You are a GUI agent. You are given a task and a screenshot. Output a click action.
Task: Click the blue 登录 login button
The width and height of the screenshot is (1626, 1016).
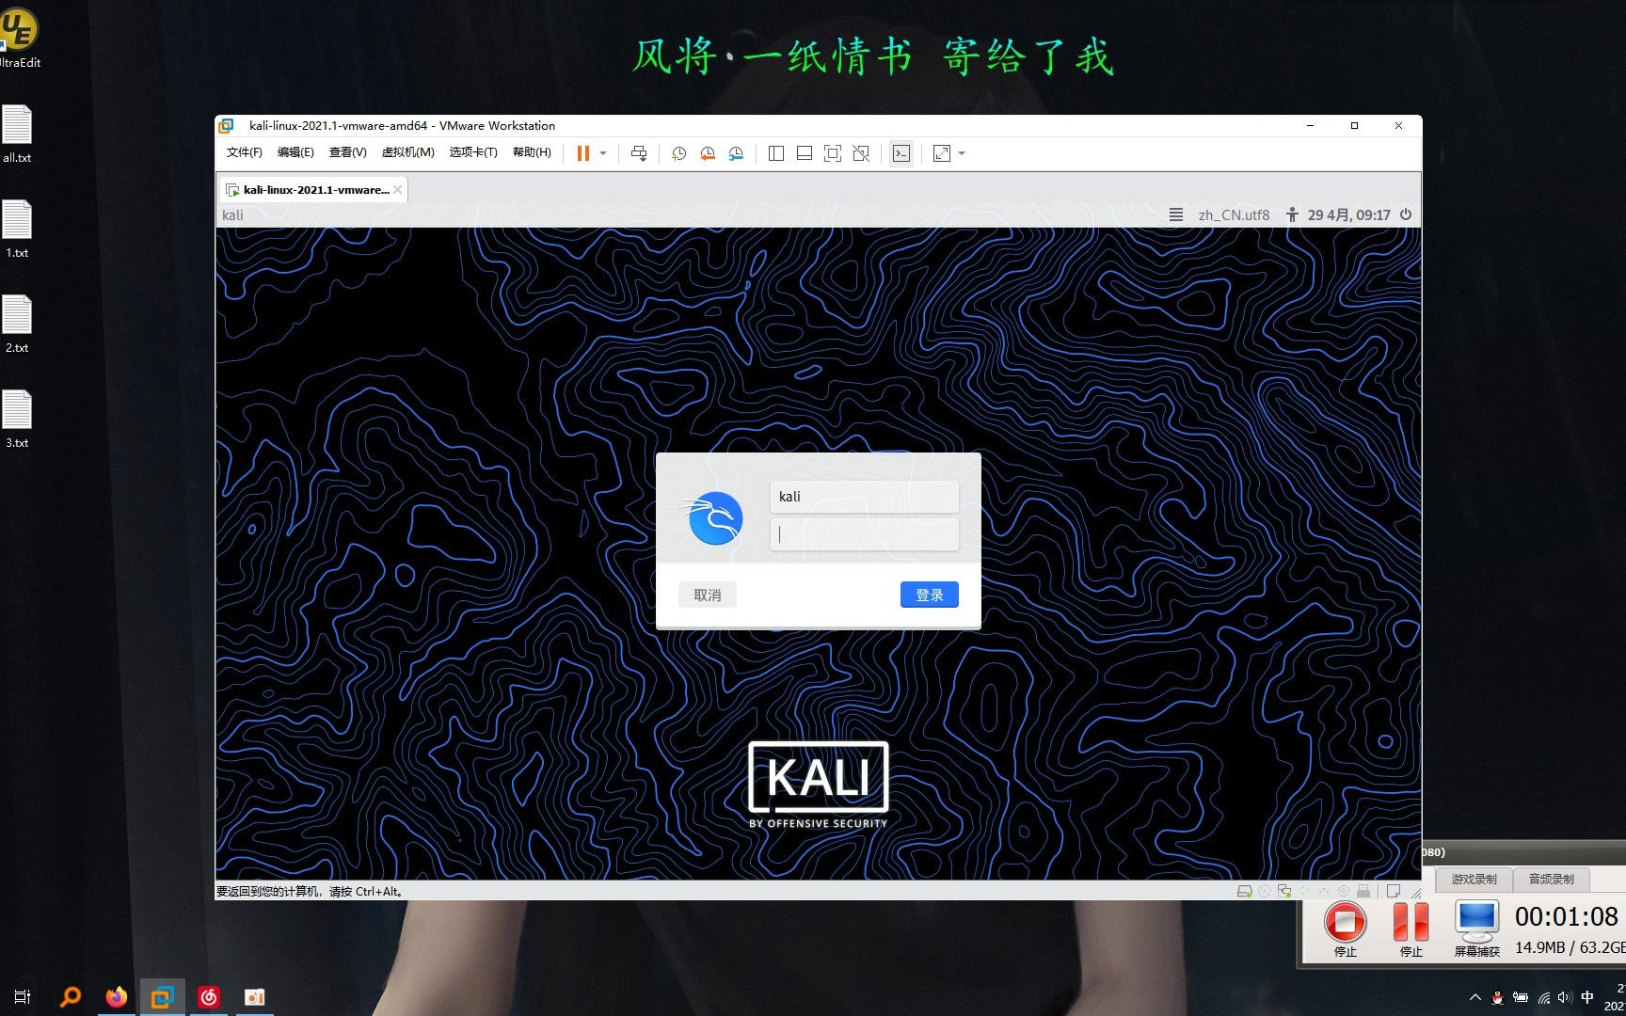pos(930,595)
